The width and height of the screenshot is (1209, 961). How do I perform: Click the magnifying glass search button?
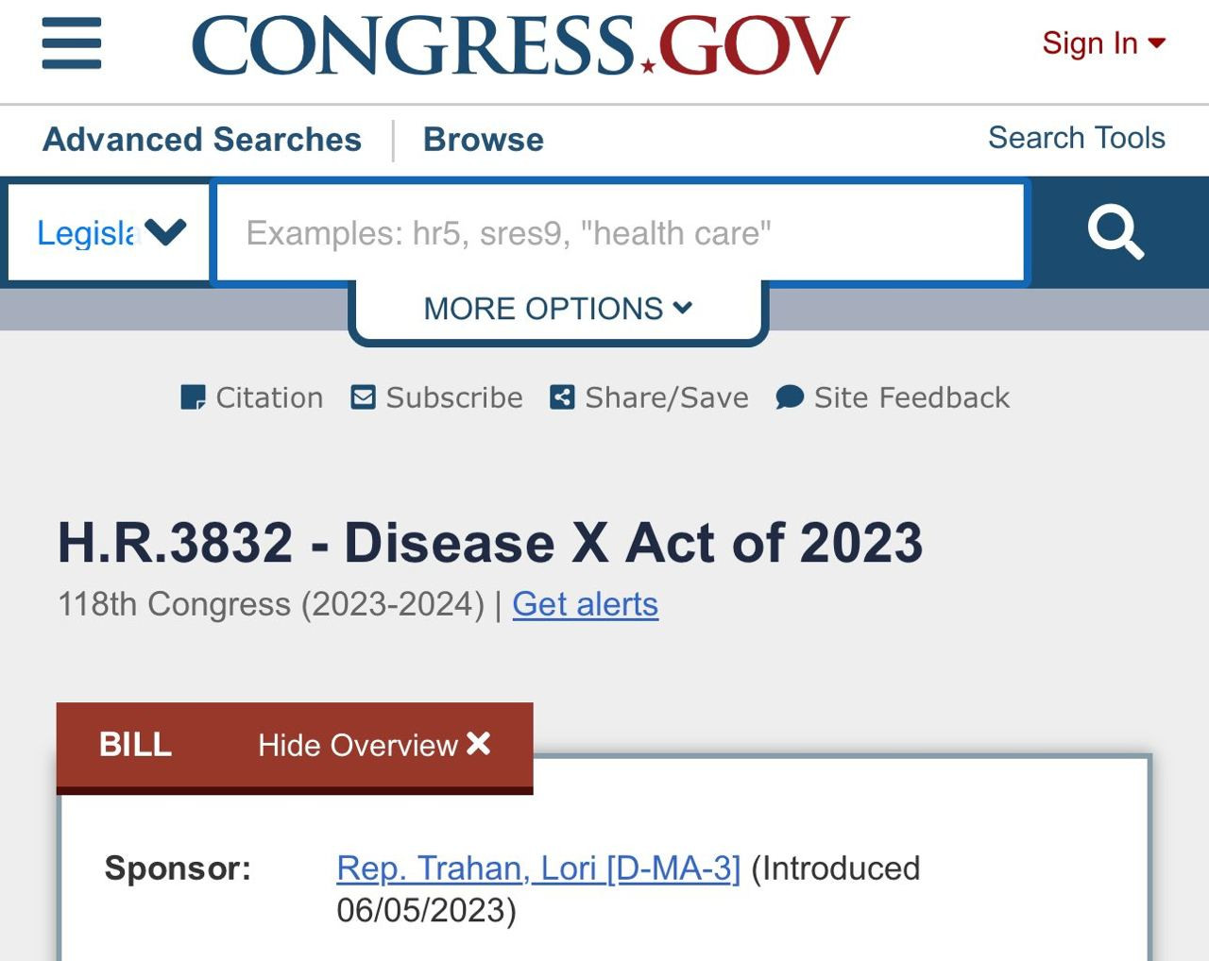click(1115, 232)
